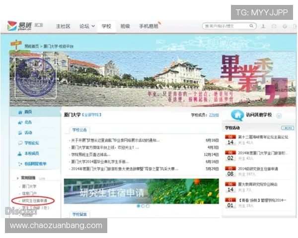Click the activity icon next to 活动

click(20, 133)
